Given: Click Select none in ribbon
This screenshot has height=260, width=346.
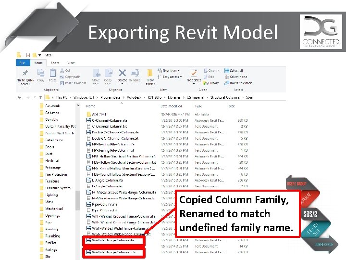Looking at the screenshot, I should pyautogui.click(x=235, y=77).
